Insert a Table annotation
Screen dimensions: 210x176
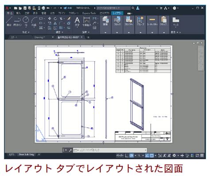pos(94,28)
